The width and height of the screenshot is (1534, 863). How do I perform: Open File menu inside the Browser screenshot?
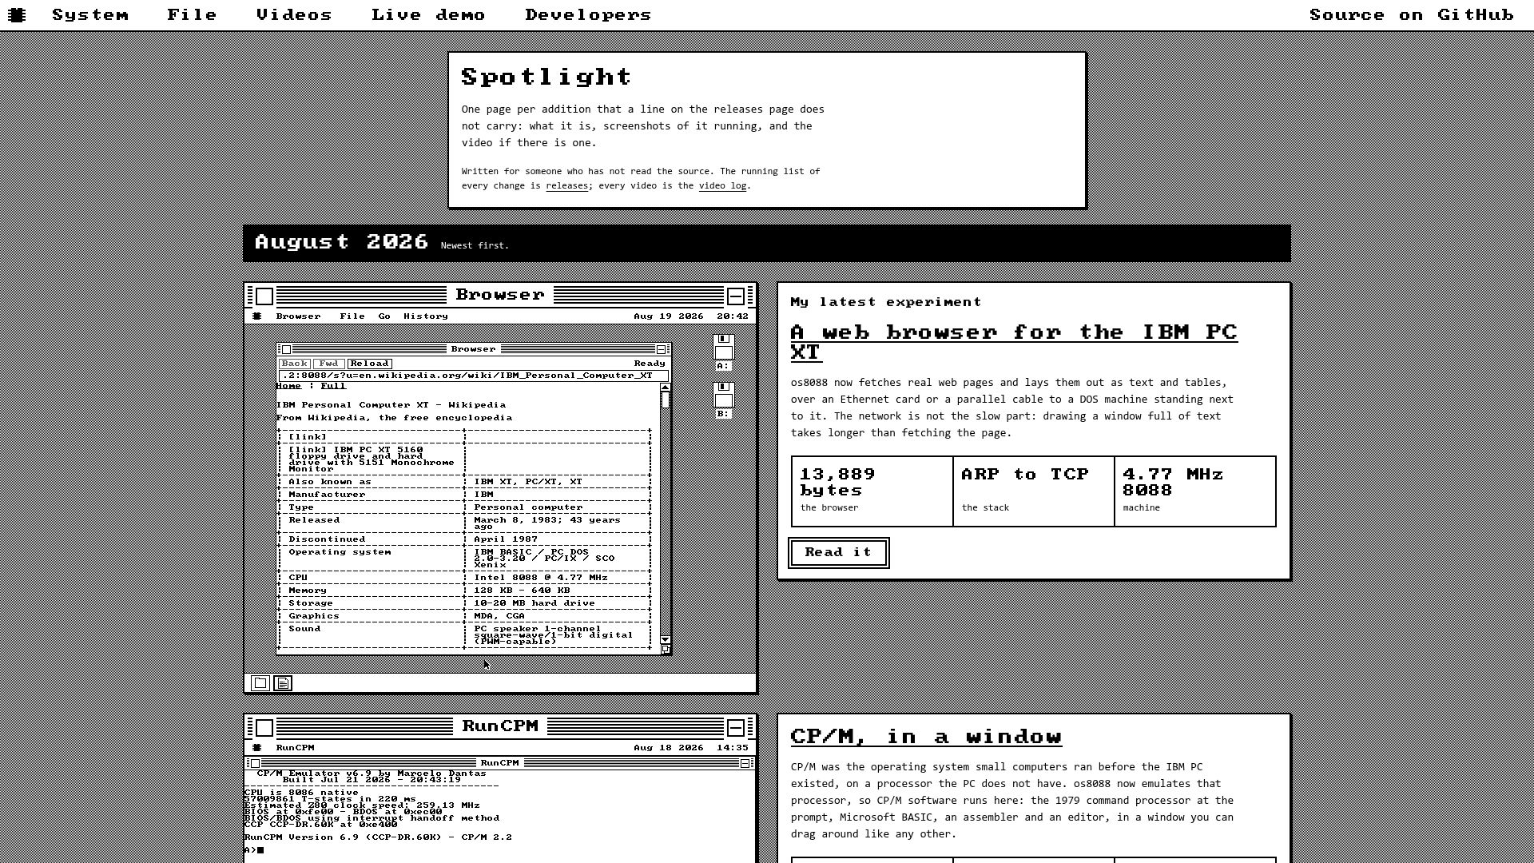pyautogui.click(x=352, y=316)
